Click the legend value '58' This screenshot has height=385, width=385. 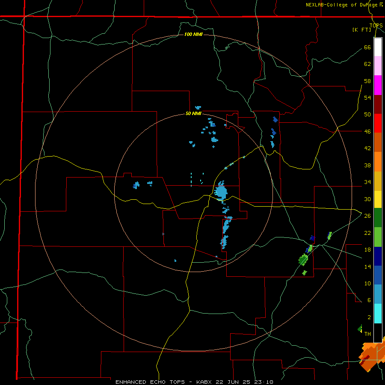click(367, 81)
